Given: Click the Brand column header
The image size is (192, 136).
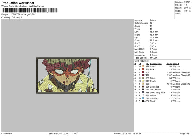Looking at the screenshot, I should tap(175, 64).
